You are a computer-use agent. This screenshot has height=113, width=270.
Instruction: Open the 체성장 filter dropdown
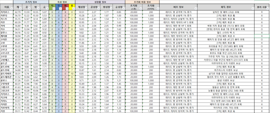86,9
